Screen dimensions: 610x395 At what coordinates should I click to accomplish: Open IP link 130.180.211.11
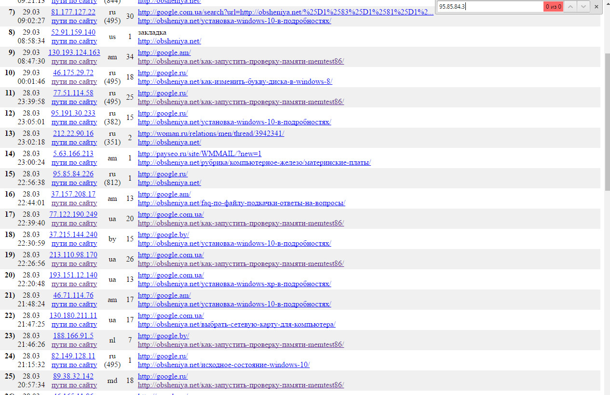[73, 316]
